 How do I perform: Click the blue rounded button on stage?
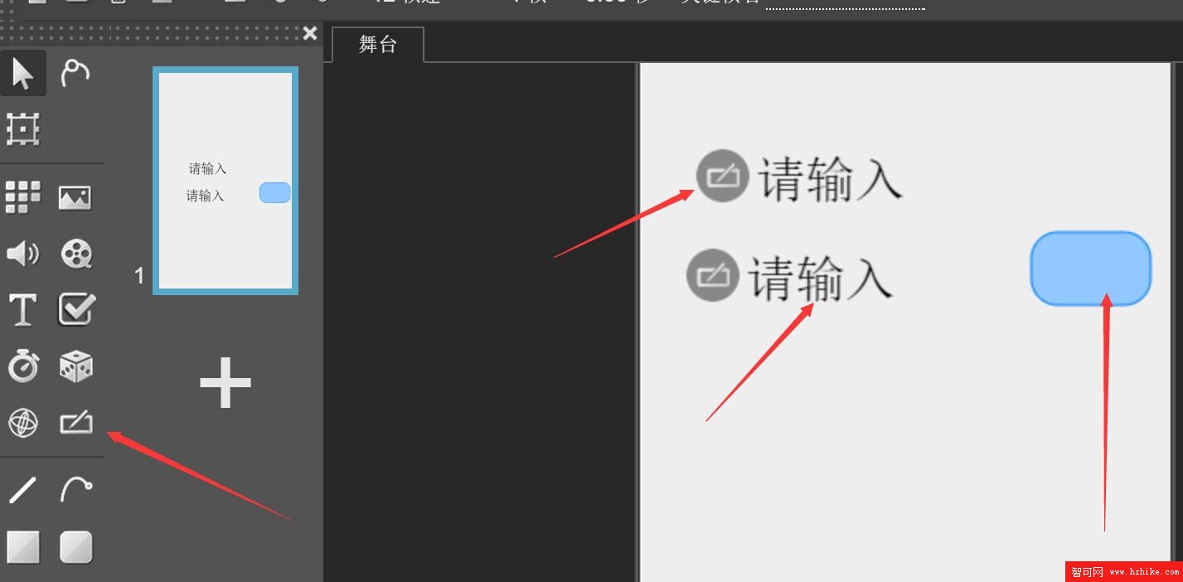click(x=1090, y=268)
